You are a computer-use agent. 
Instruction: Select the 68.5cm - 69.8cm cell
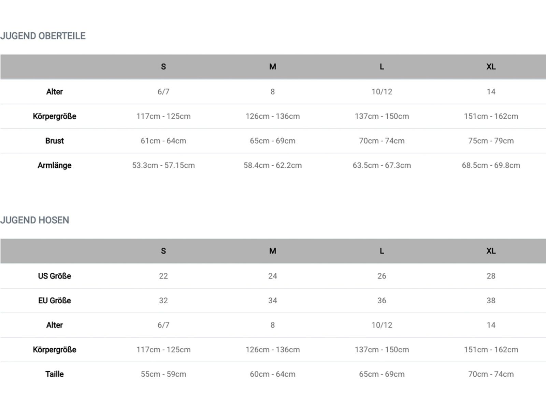point(491,165)
